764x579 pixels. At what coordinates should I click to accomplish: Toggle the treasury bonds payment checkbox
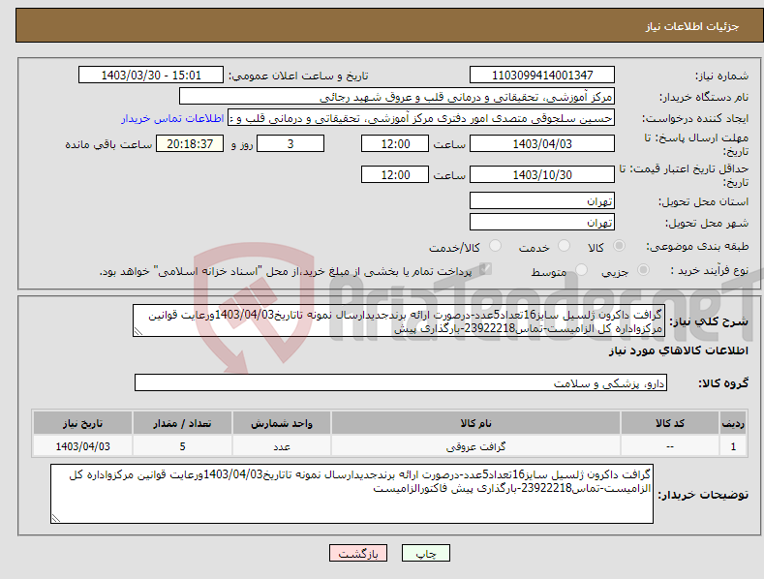[x=485, y=269]
